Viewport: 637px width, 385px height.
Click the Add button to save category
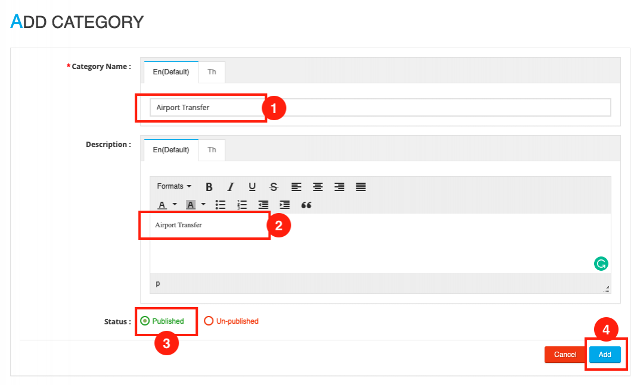click(605, 355)
